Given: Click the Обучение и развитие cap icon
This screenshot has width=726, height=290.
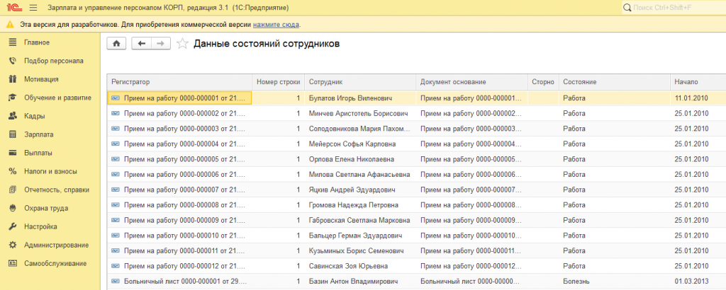Looking at the screenshot, I should (13, 98).
